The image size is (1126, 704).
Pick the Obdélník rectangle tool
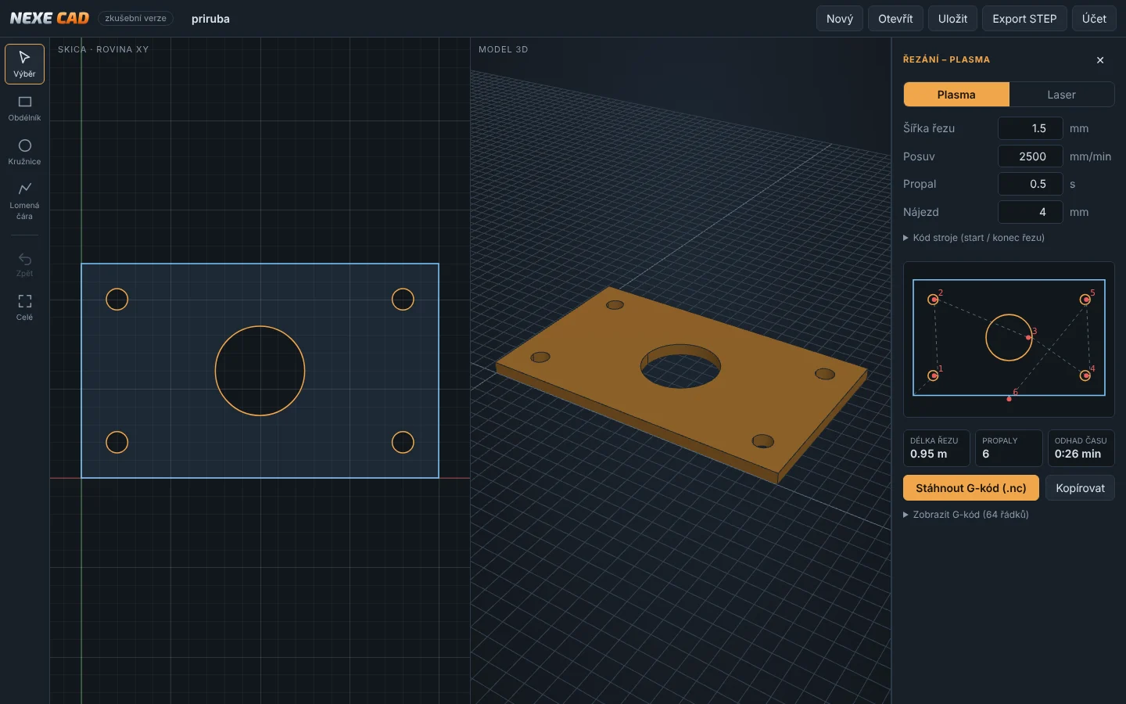pos(24,108)
